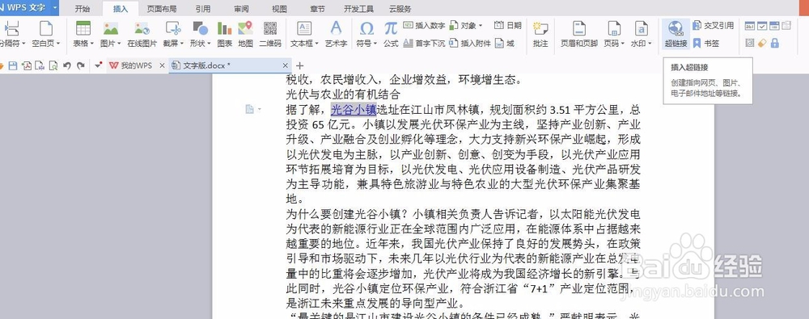809x319 pixels.
Task: Close the 我的WPS tab
Action: pos(162,65)
